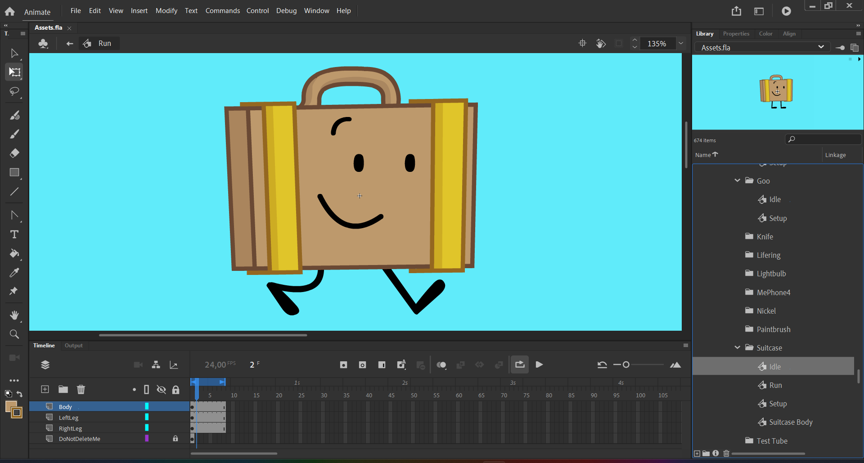Open the Quick Share and Publish icon
Screen dimensions: 864x463
pos(736,11)
